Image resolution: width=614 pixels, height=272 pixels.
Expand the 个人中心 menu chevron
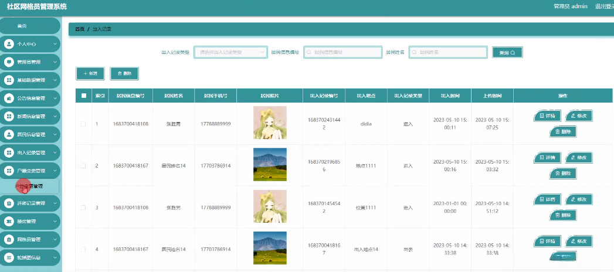55,44
